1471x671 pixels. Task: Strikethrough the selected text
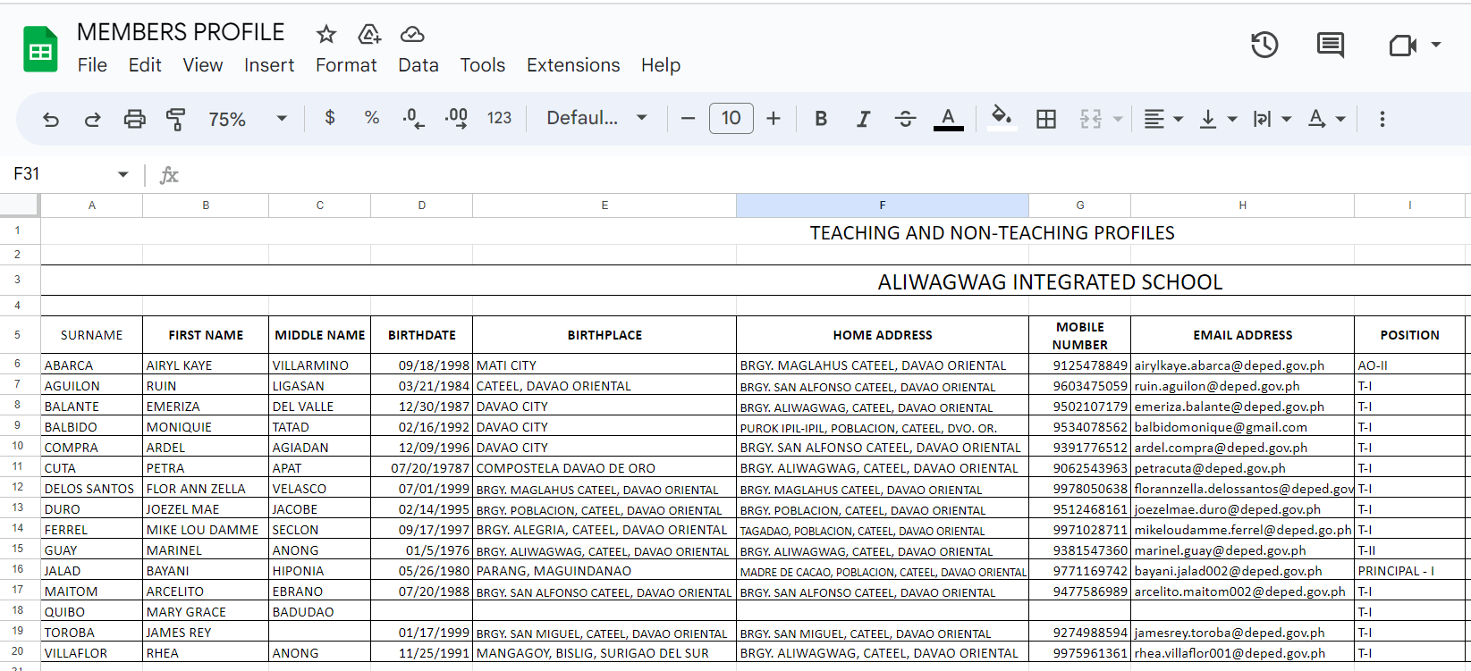(905, 119)
